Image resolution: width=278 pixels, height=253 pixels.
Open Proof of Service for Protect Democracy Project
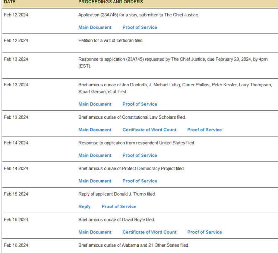coord(140,181)
